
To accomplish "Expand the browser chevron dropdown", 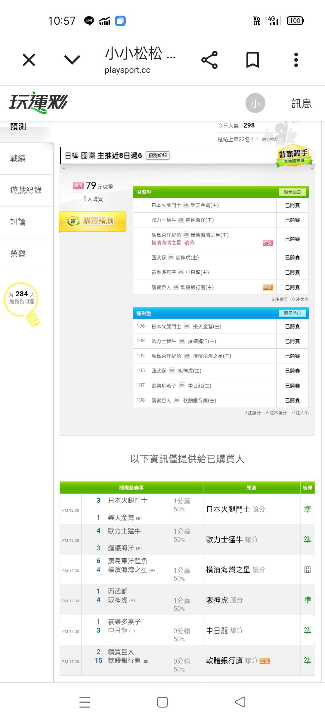I will pos(72,60).
